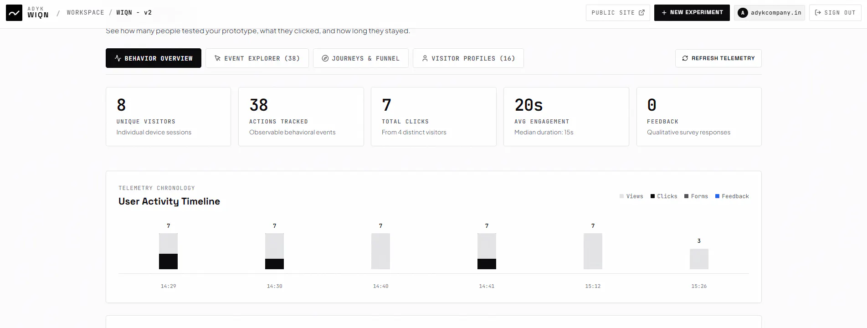Click the sign-out arrow icon
Viewport: 867px width, 328px height.
(x=818, y=13)
